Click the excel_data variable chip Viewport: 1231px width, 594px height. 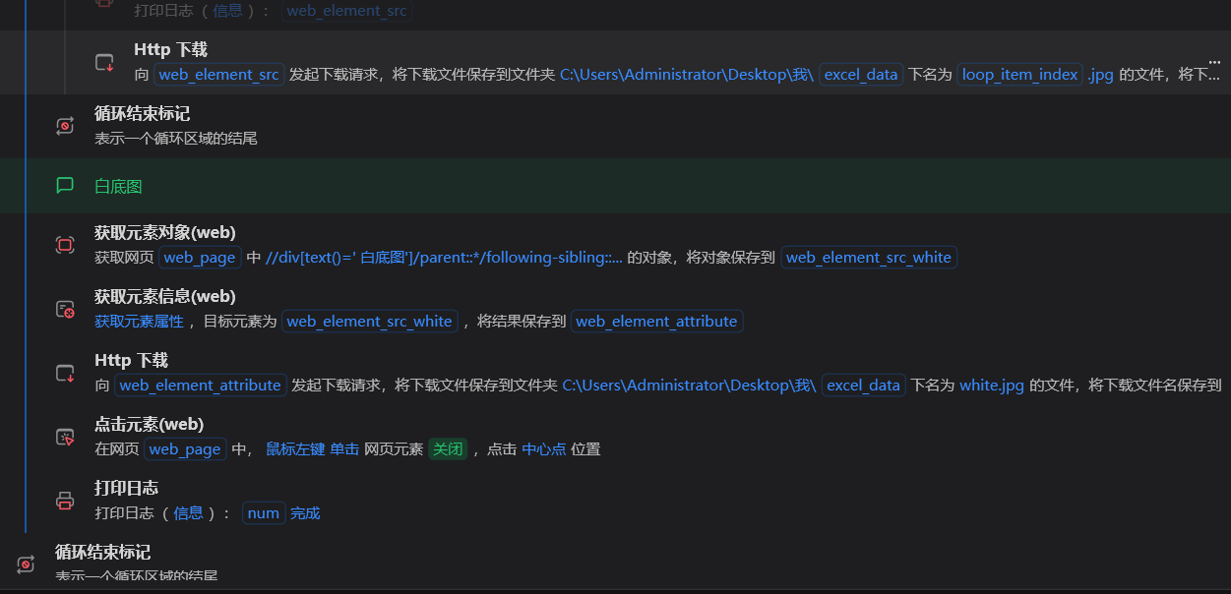(x=861, y=74)
